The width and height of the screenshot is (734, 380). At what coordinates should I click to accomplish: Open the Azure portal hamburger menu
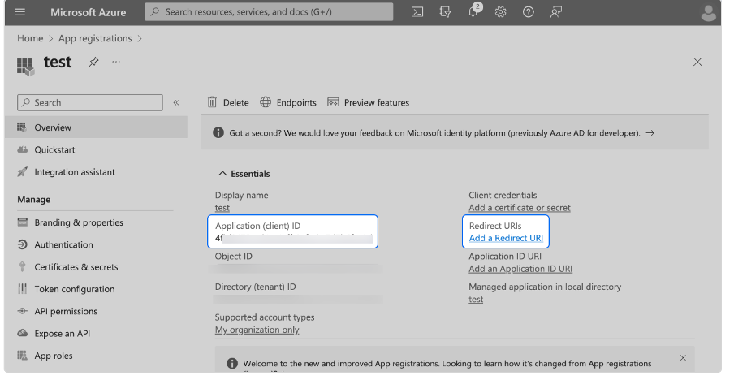tap(20, 12)
